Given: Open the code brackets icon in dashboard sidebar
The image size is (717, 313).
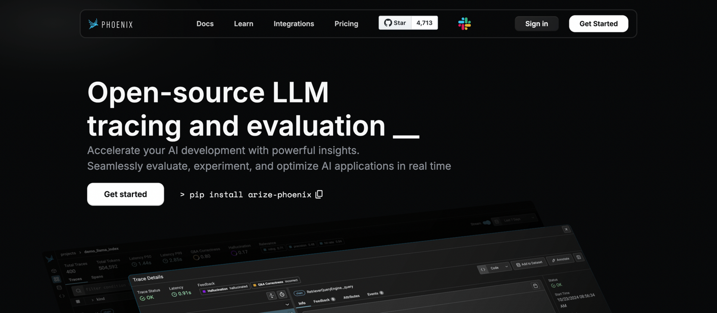Looking at the screenshot, I should pos(62,296).
